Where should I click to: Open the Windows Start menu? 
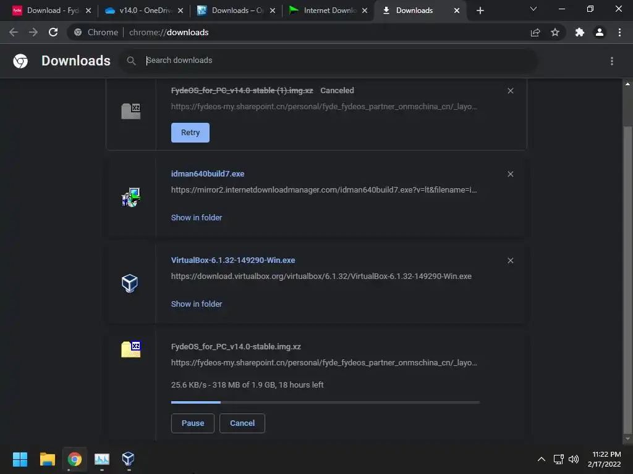coord(20,459)
